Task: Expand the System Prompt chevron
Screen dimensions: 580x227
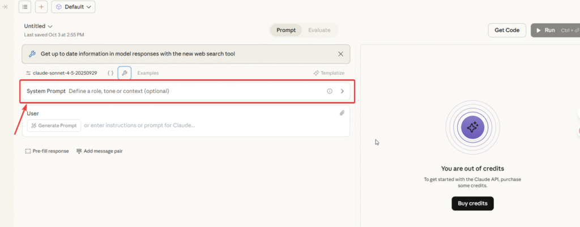Action: point(342,91)
